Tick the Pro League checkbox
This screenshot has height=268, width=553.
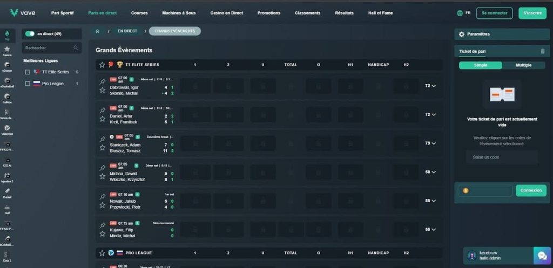tap(28, 84)
